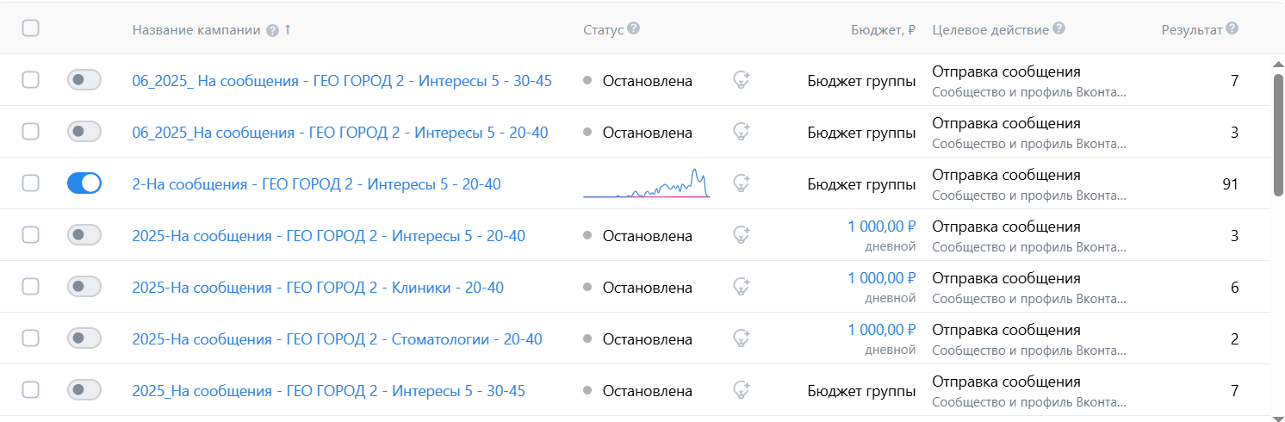Click the help icon near Целевое действие
Viewport: 1285px width, 422px height.
pyautogui.click(x=1059, y=28)
